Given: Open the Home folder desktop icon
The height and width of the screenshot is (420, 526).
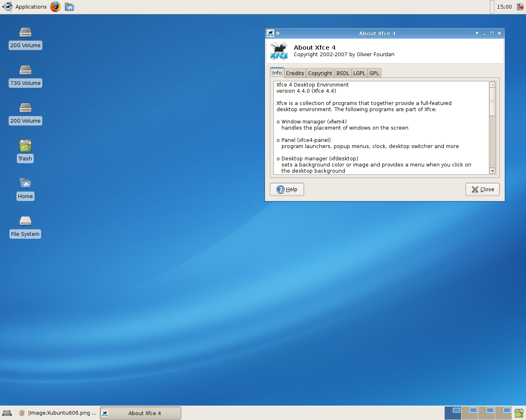Looking at the screenshot, I should [x=25, y=183].
